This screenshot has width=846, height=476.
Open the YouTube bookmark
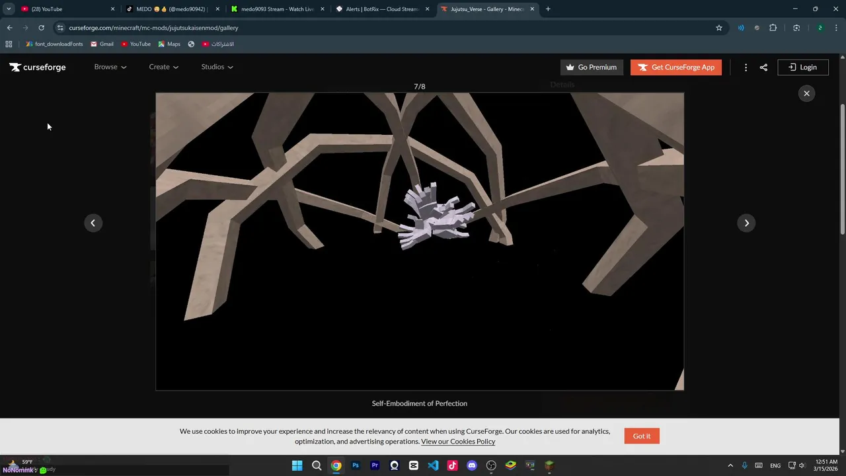click(135, 44)
